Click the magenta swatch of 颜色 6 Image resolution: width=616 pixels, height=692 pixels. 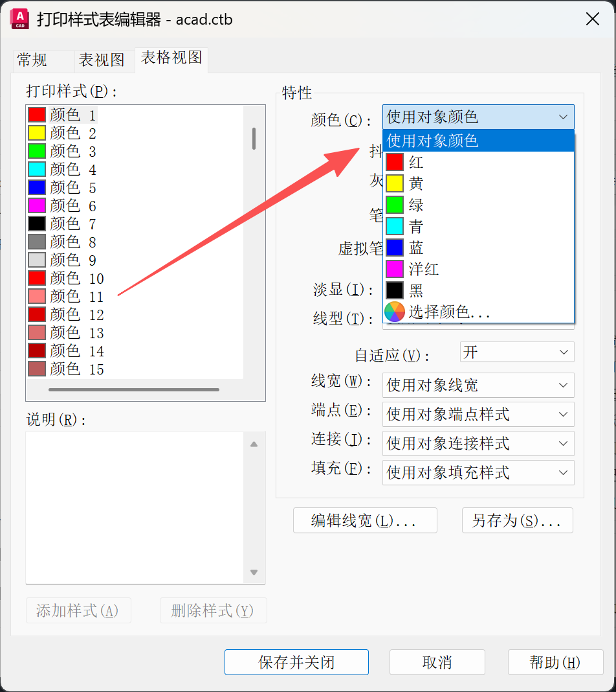(x=37, y=205)
